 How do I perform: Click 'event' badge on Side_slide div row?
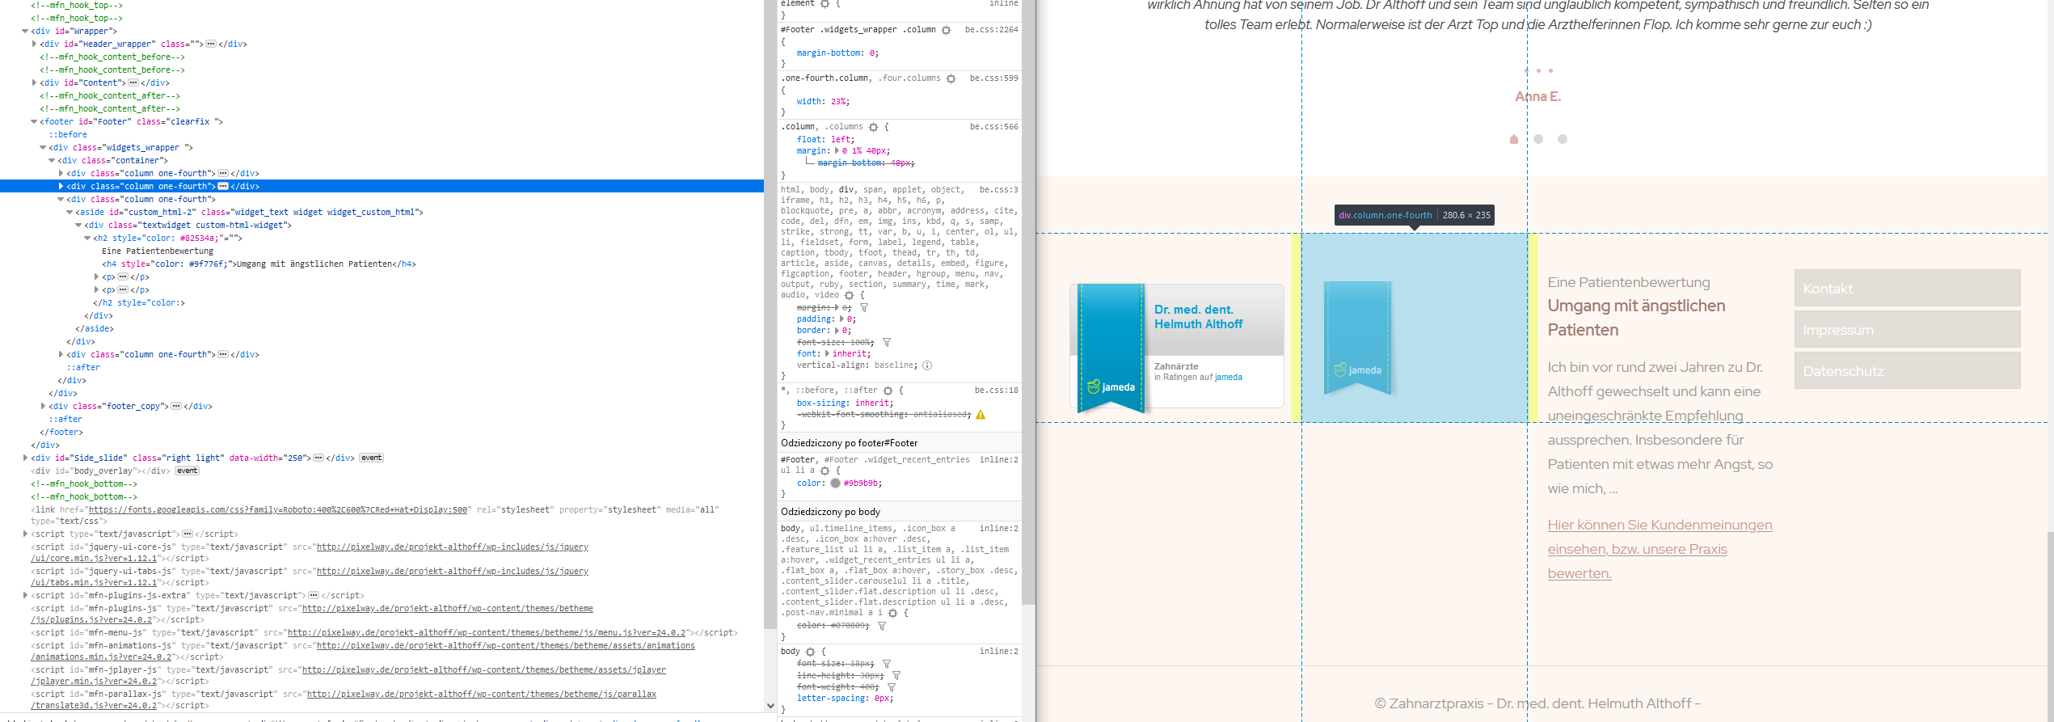coord(372,458)
